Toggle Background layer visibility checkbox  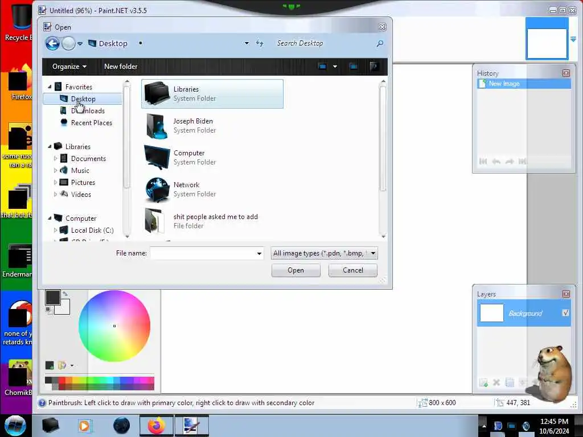[565, 313]
